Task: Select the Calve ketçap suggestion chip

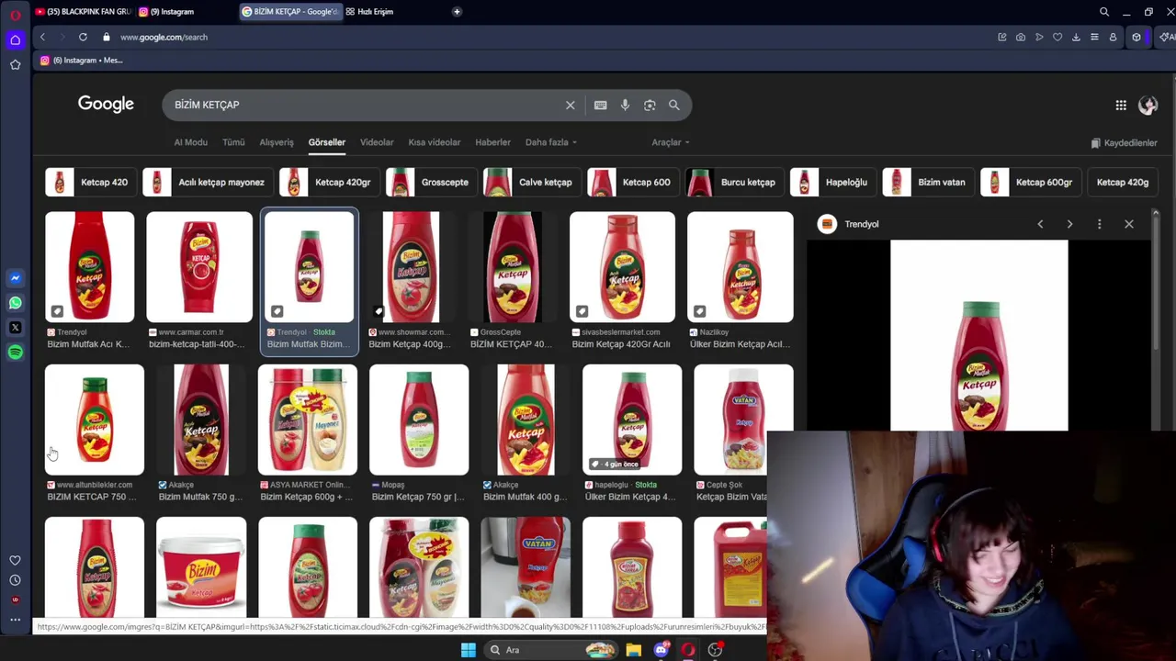Action: click(532, 182)
